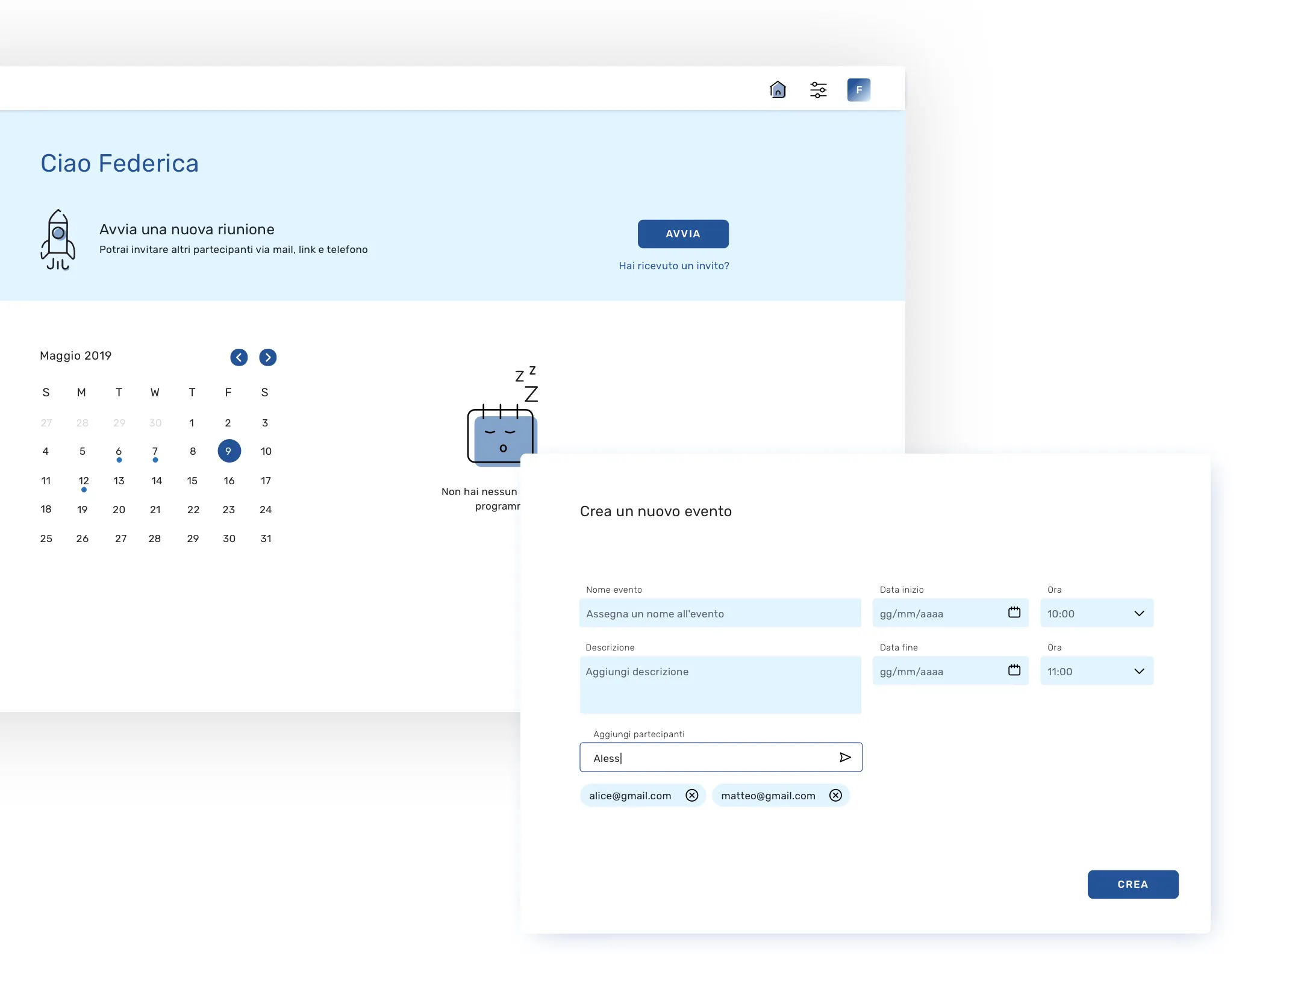Open calendar picker for Data inizio
This screenshot has height=986, width=1301.
1014,613
